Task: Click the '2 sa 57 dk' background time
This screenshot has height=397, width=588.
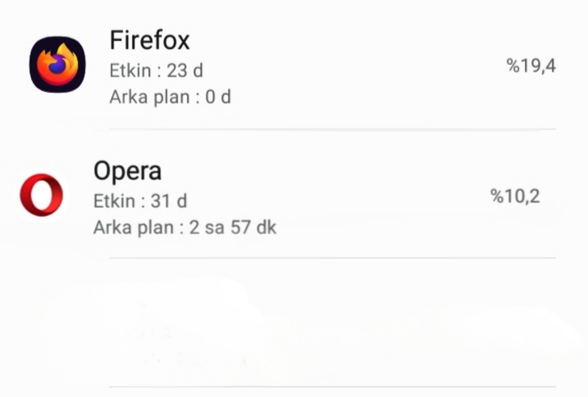Action: point(233,227)
